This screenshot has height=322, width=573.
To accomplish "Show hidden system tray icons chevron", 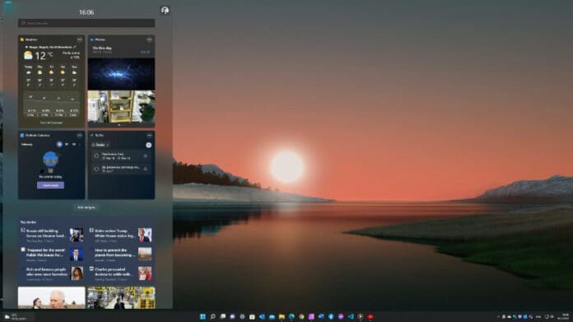I will pos(498,317).
